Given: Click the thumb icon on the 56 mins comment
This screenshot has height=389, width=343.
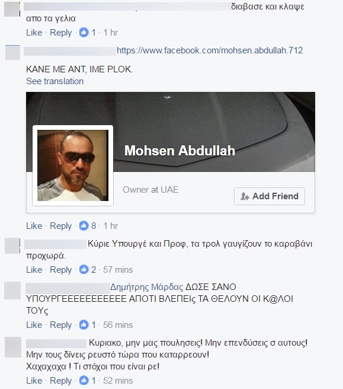Looking at the screenshot, I should point(84,325).
